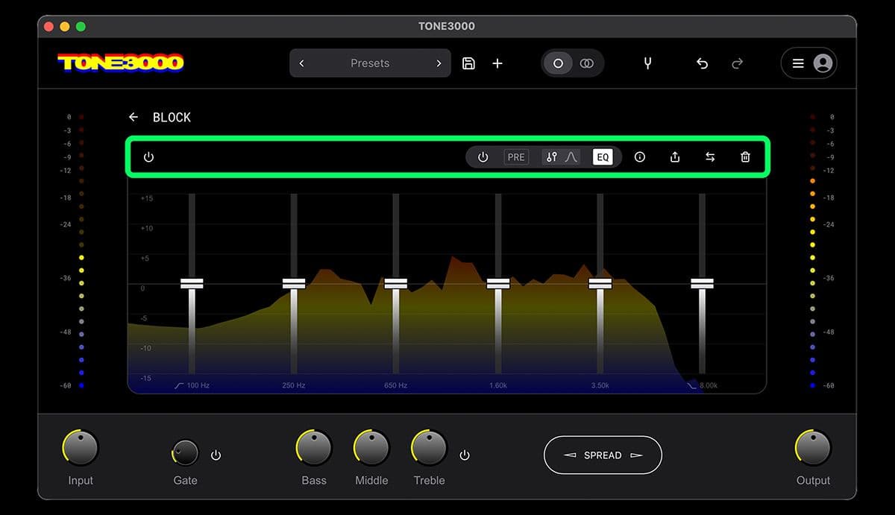Click the Bass knob
The height and width of the screenshot is (515, 895).
click(314, 448)
